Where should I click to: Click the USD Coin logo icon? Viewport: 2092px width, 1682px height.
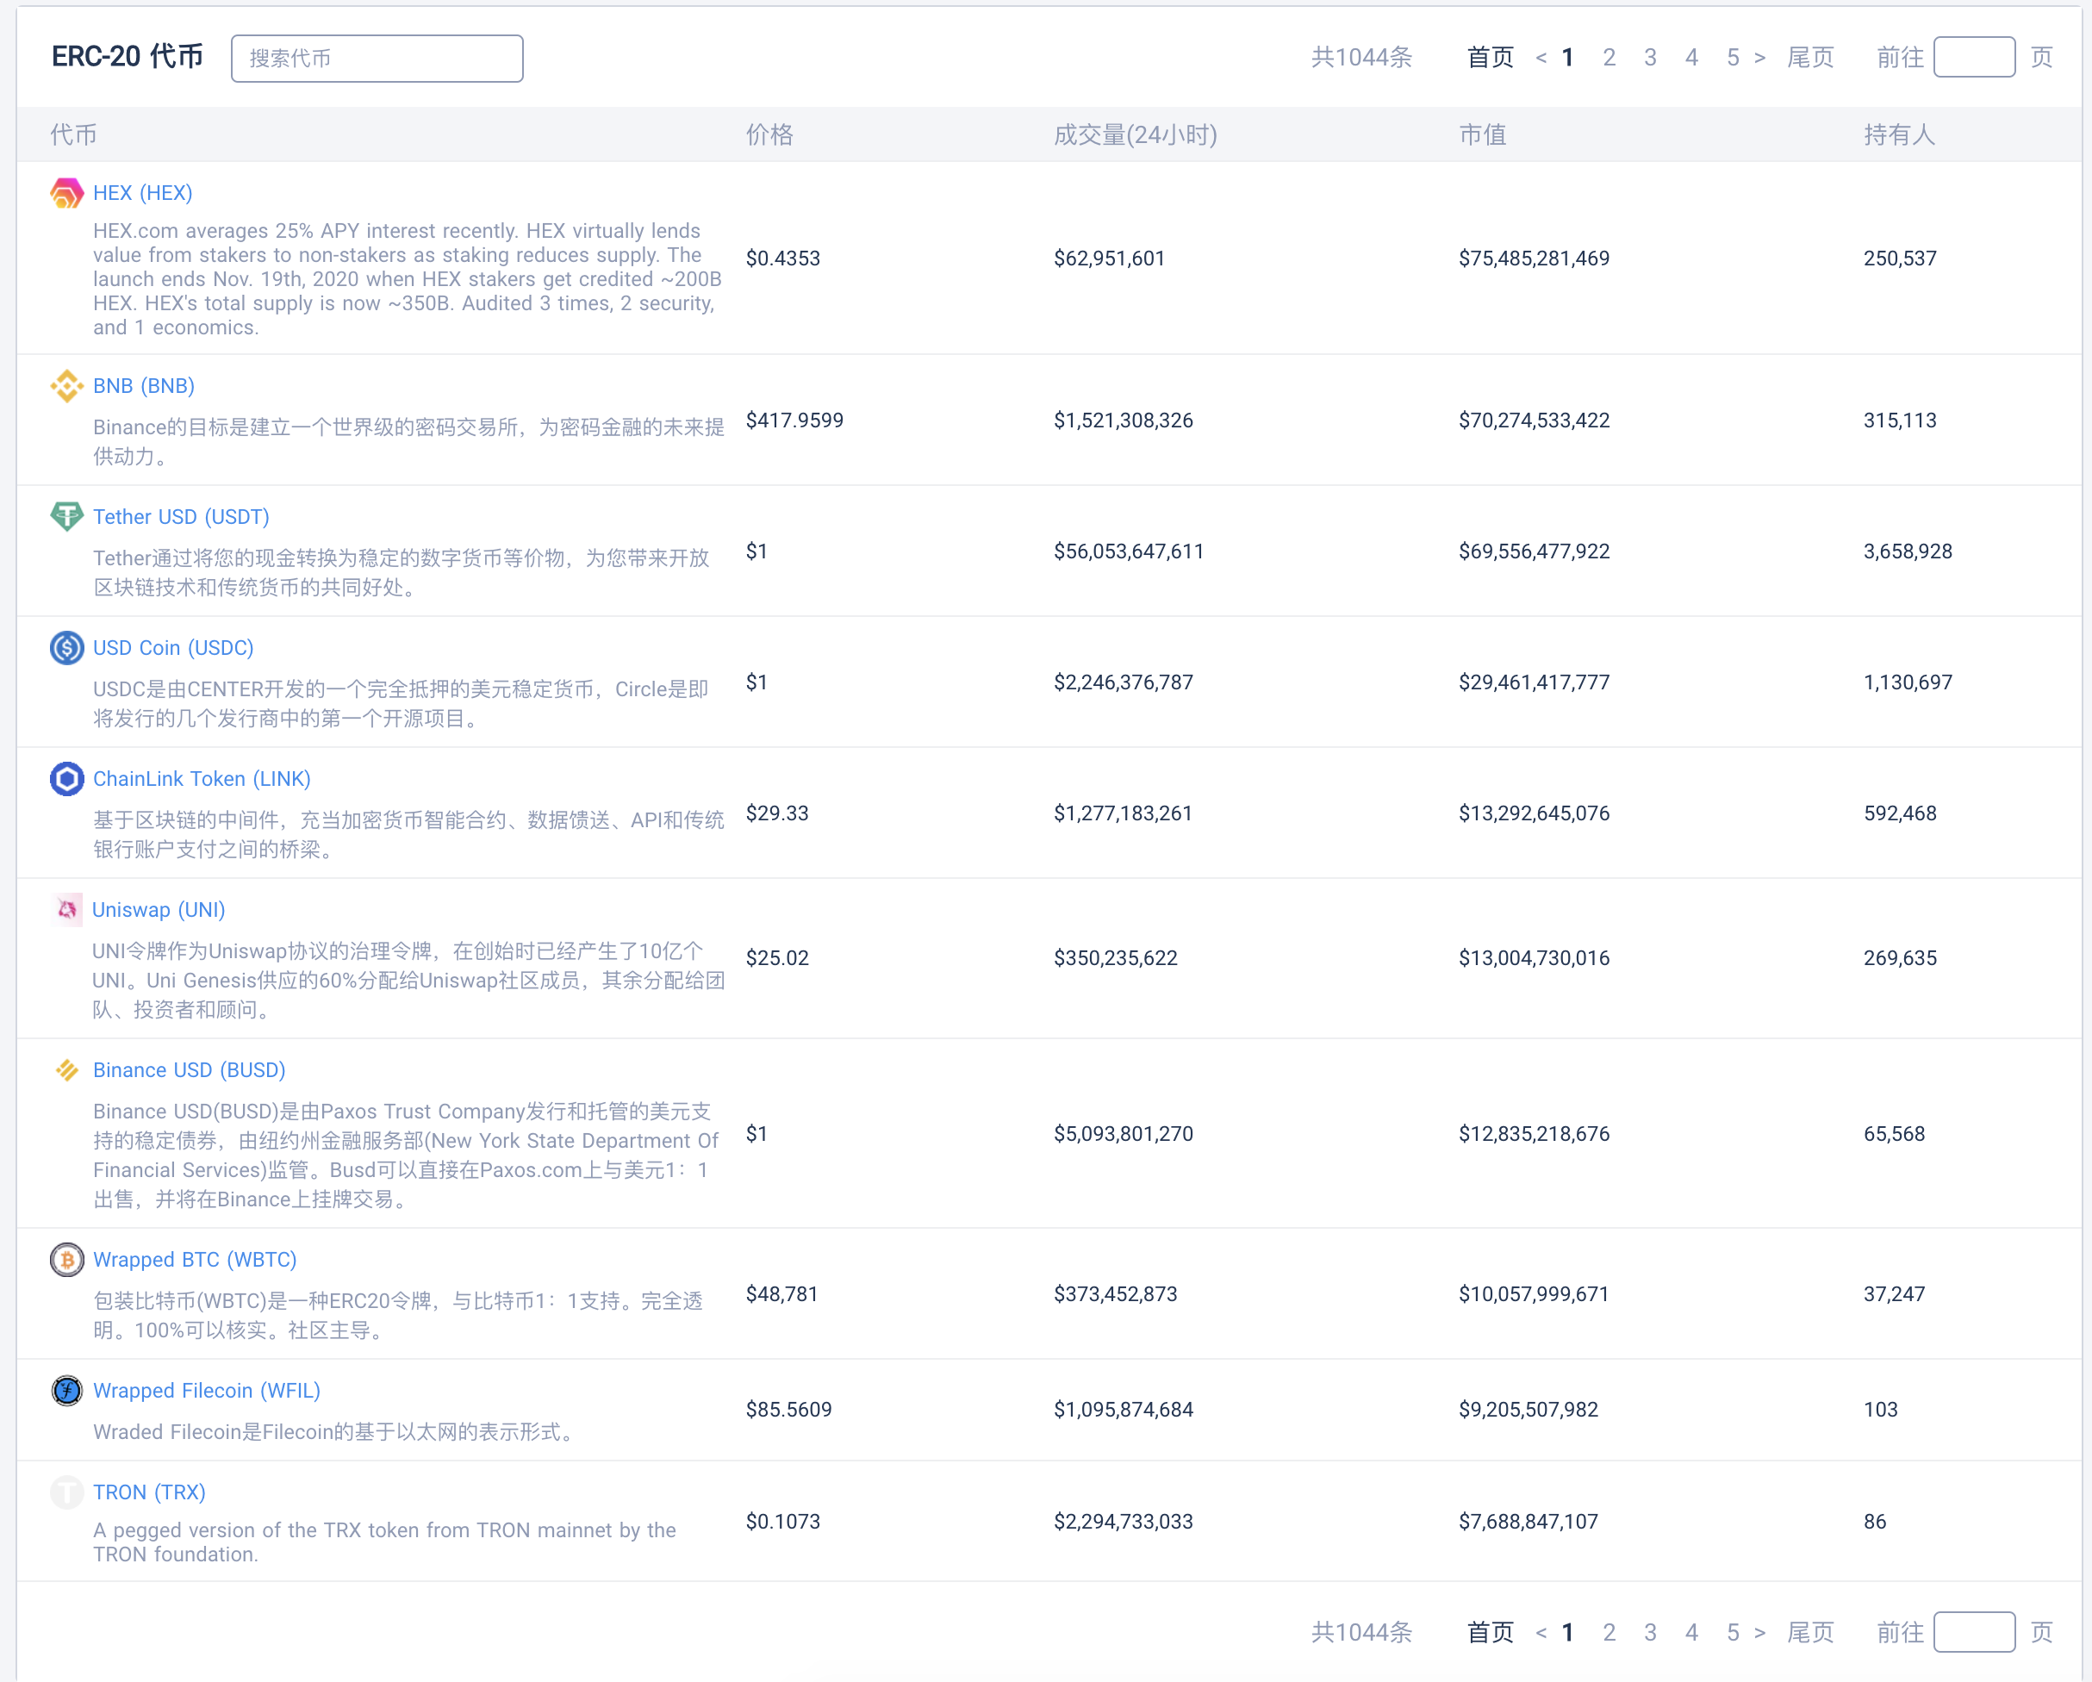pyautogui.click(x=67, y=647)
